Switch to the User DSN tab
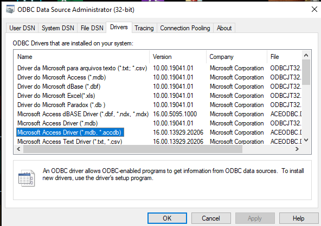Viewport: 321px width, 226px height. point(22,28)
